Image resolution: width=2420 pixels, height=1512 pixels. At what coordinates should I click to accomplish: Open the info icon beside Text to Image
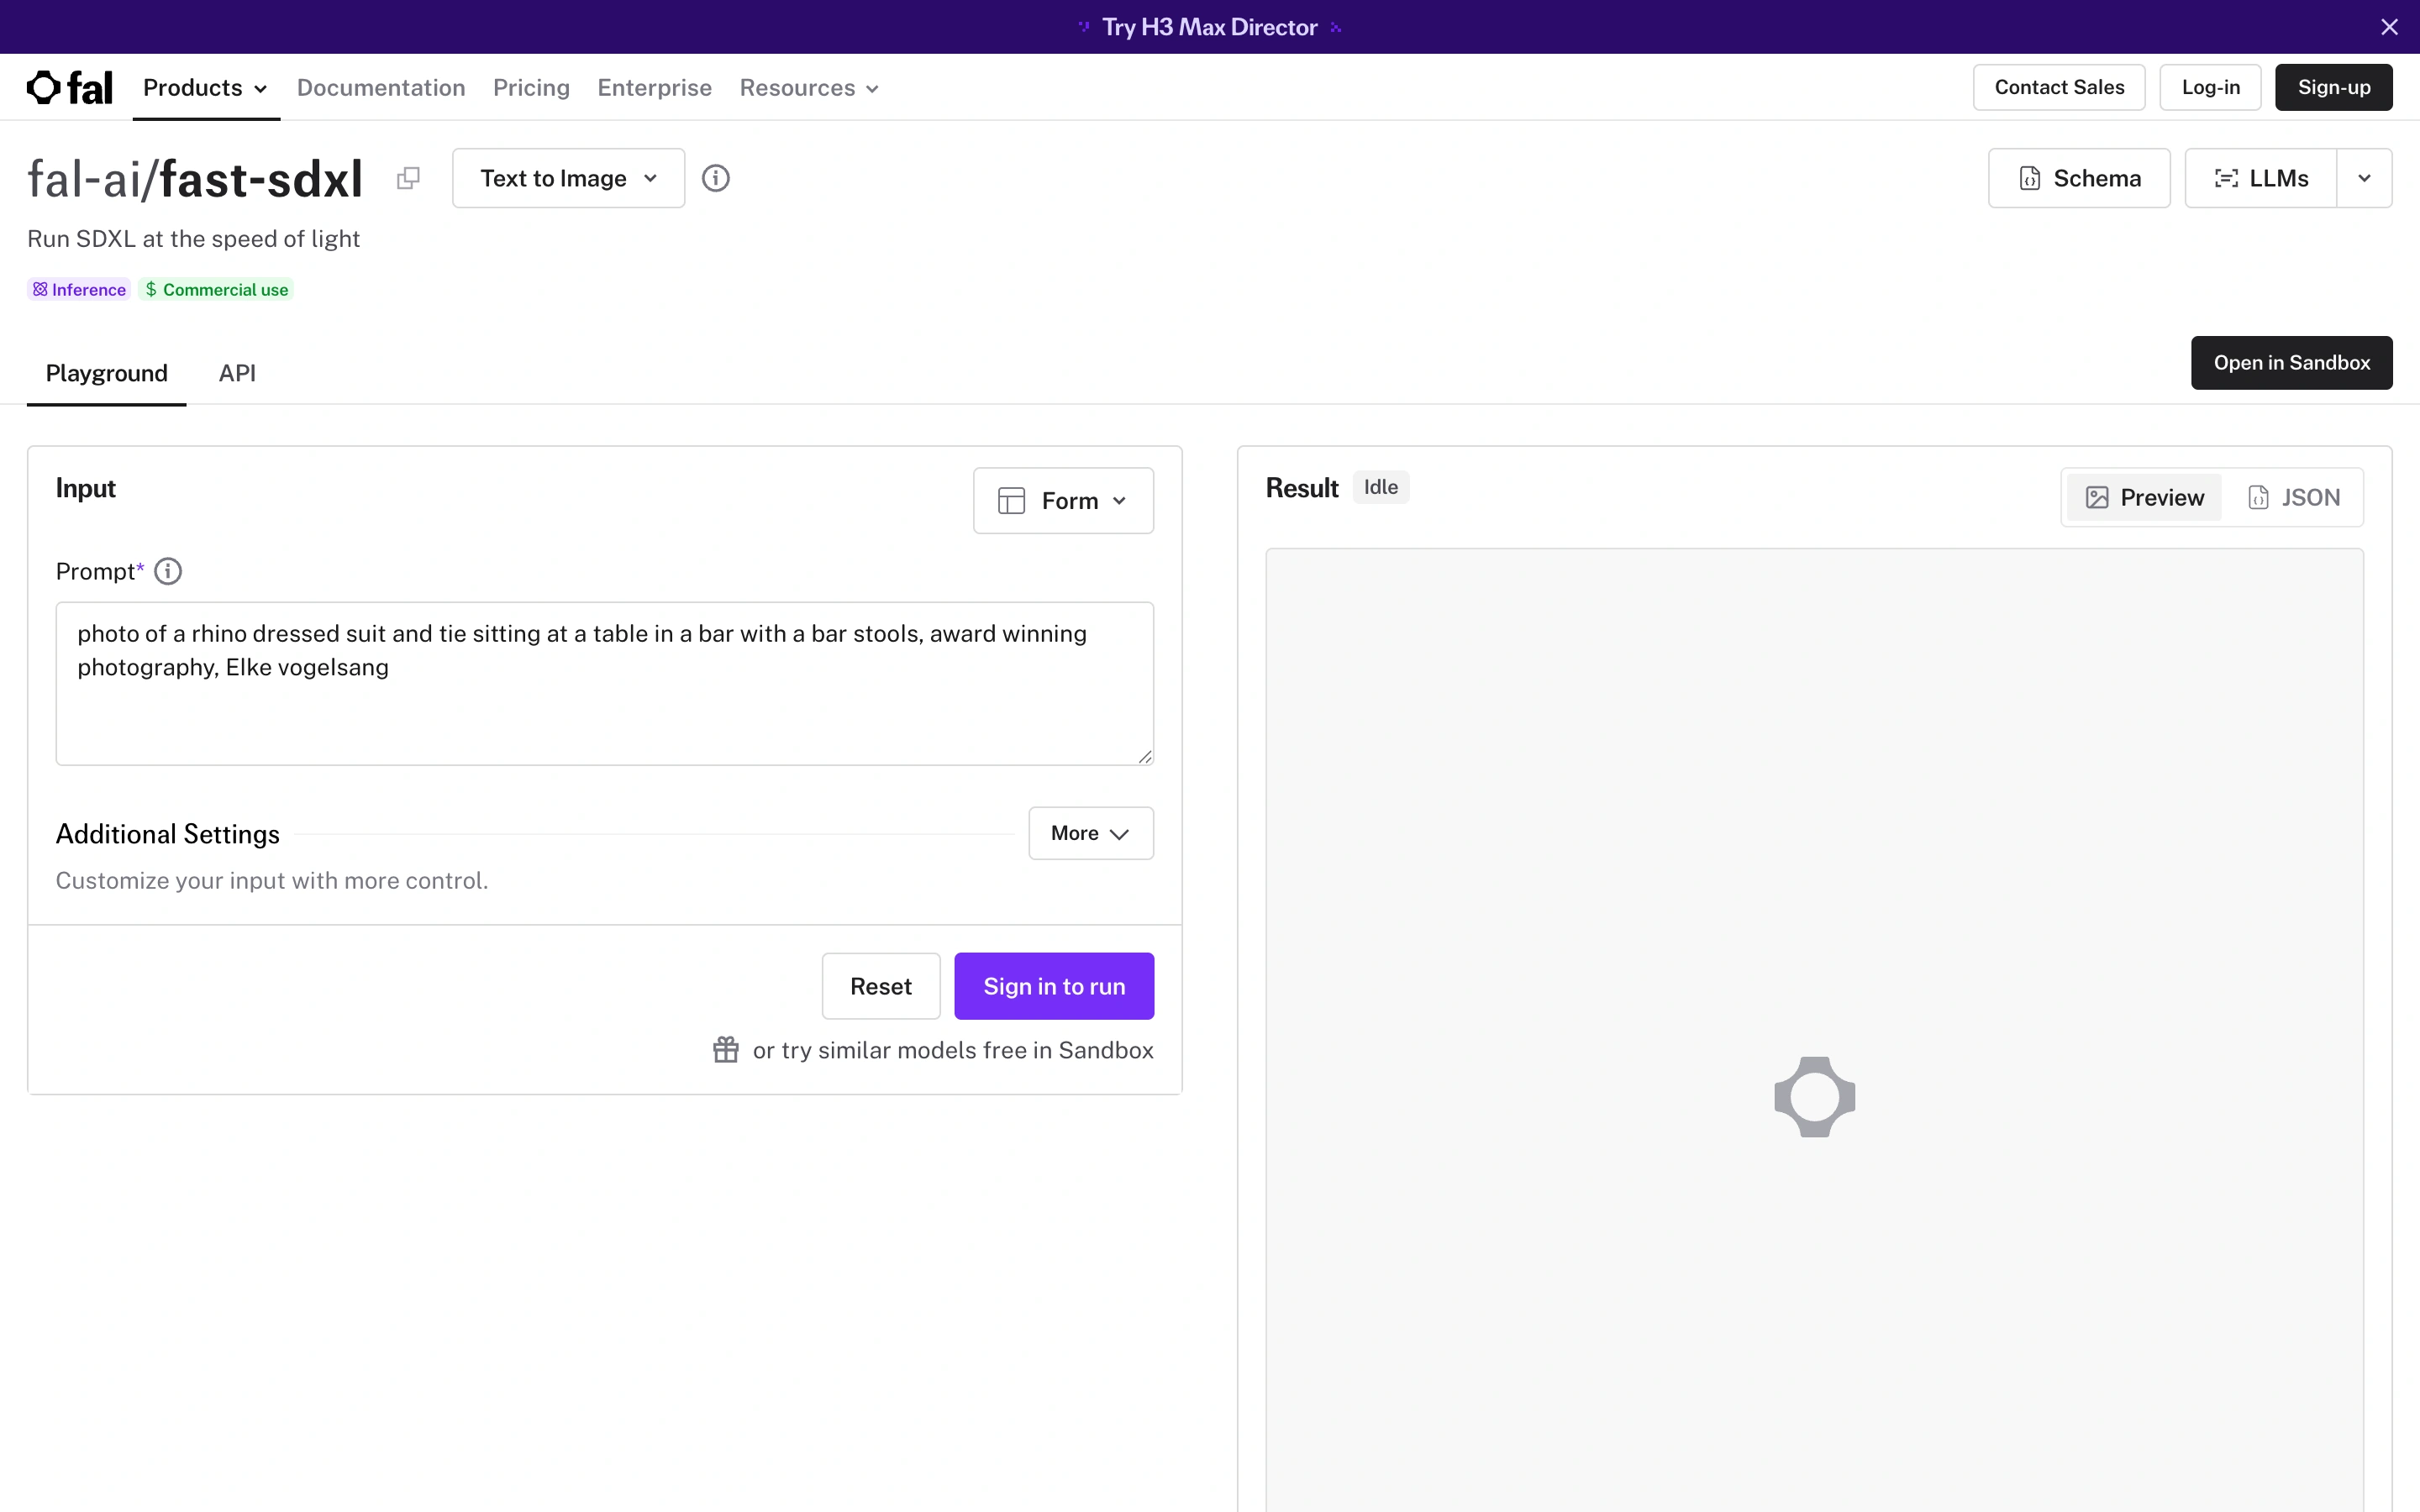(716, 178)
